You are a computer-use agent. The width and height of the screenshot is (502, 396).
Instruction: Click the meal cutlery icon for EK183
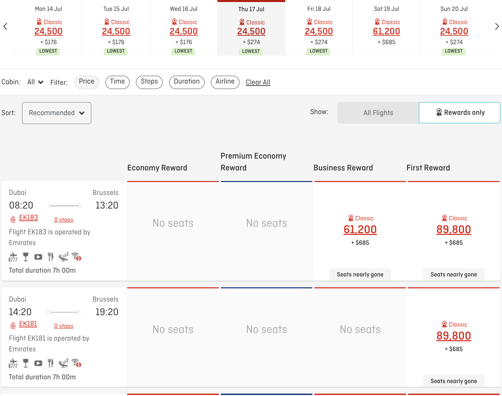[51, 257]
